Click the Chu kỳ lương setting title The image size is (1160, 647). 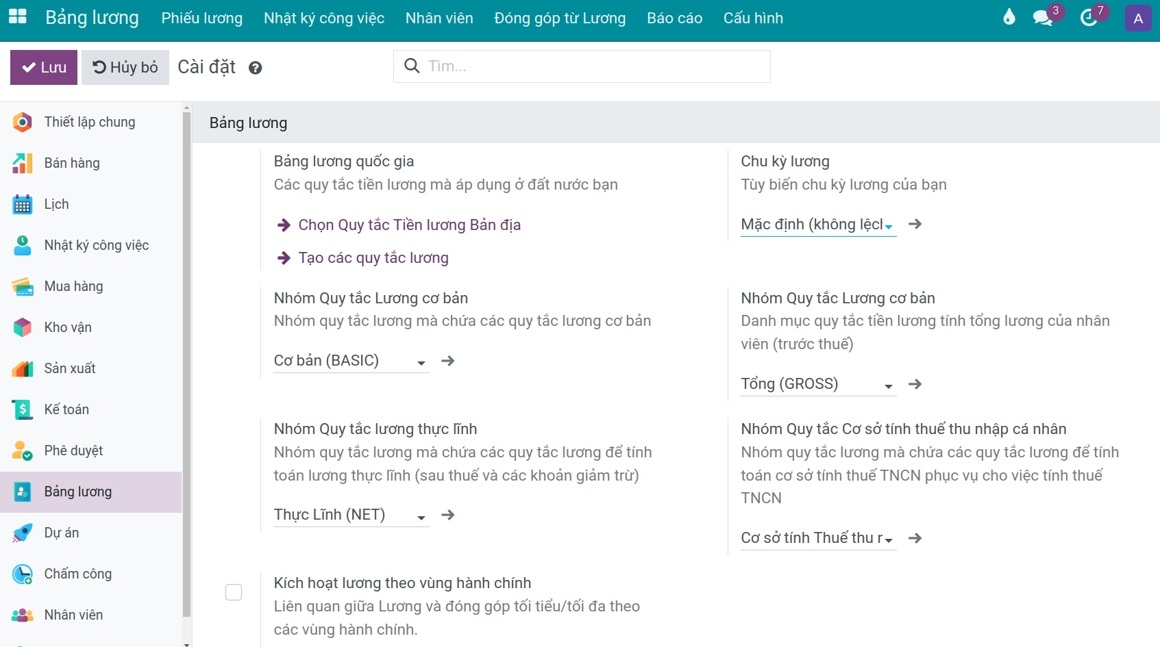tap(785, 161)
